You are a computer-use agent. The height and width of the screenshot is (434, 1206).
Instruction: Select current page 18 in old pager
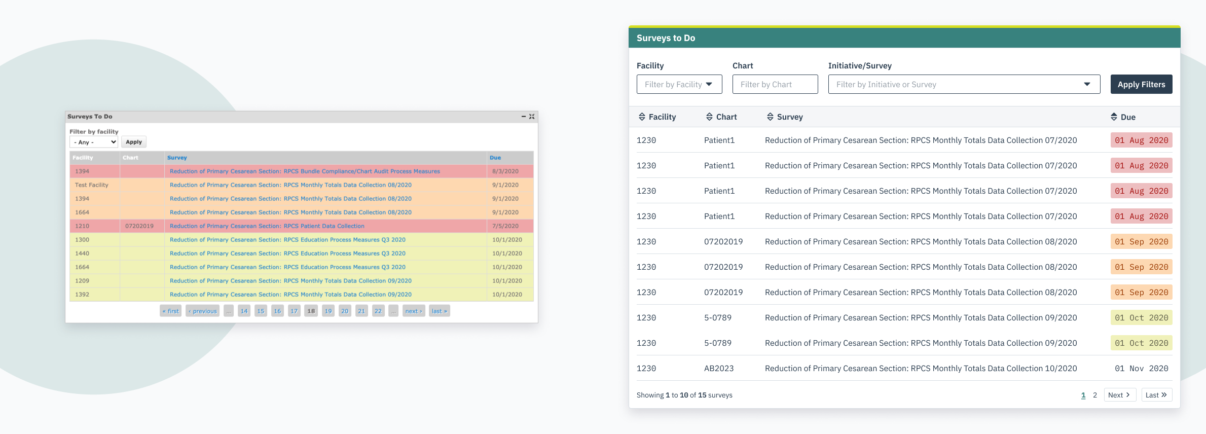pyautogui.click(x=311, y=311)
